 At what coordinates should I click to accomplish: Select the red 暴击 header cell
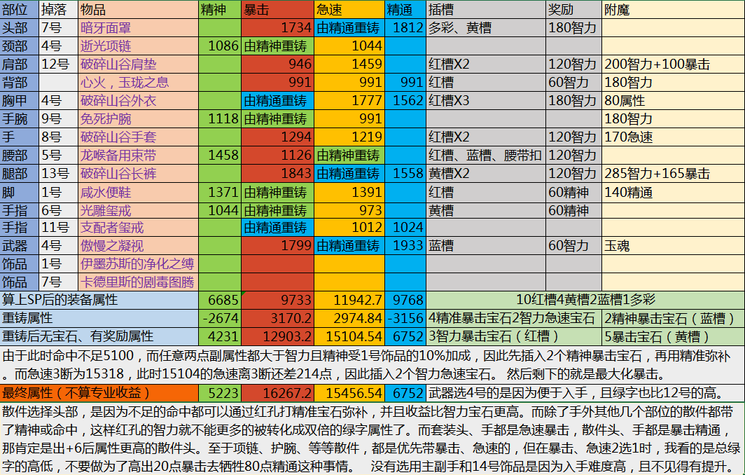(277, 10)
